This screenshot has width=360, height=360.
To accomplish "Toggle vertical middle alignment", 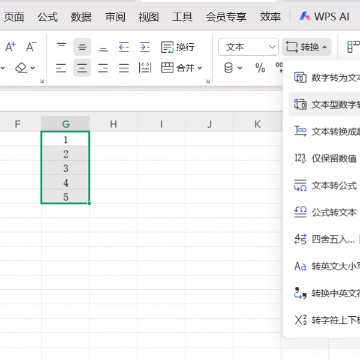I will click(x=82, y=47).
